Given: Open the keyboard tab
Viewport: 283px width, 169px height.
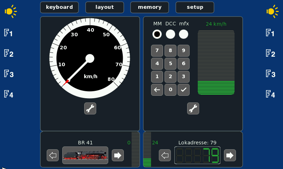Looking at the screenshot, I should pos(59,7).
